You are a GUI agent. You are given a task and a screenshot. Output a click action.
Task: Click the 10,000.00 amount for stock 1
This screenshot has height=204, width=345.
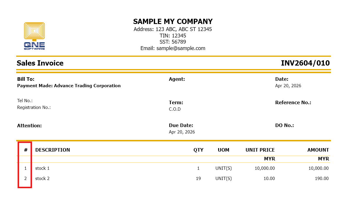(x=318, y=168)
